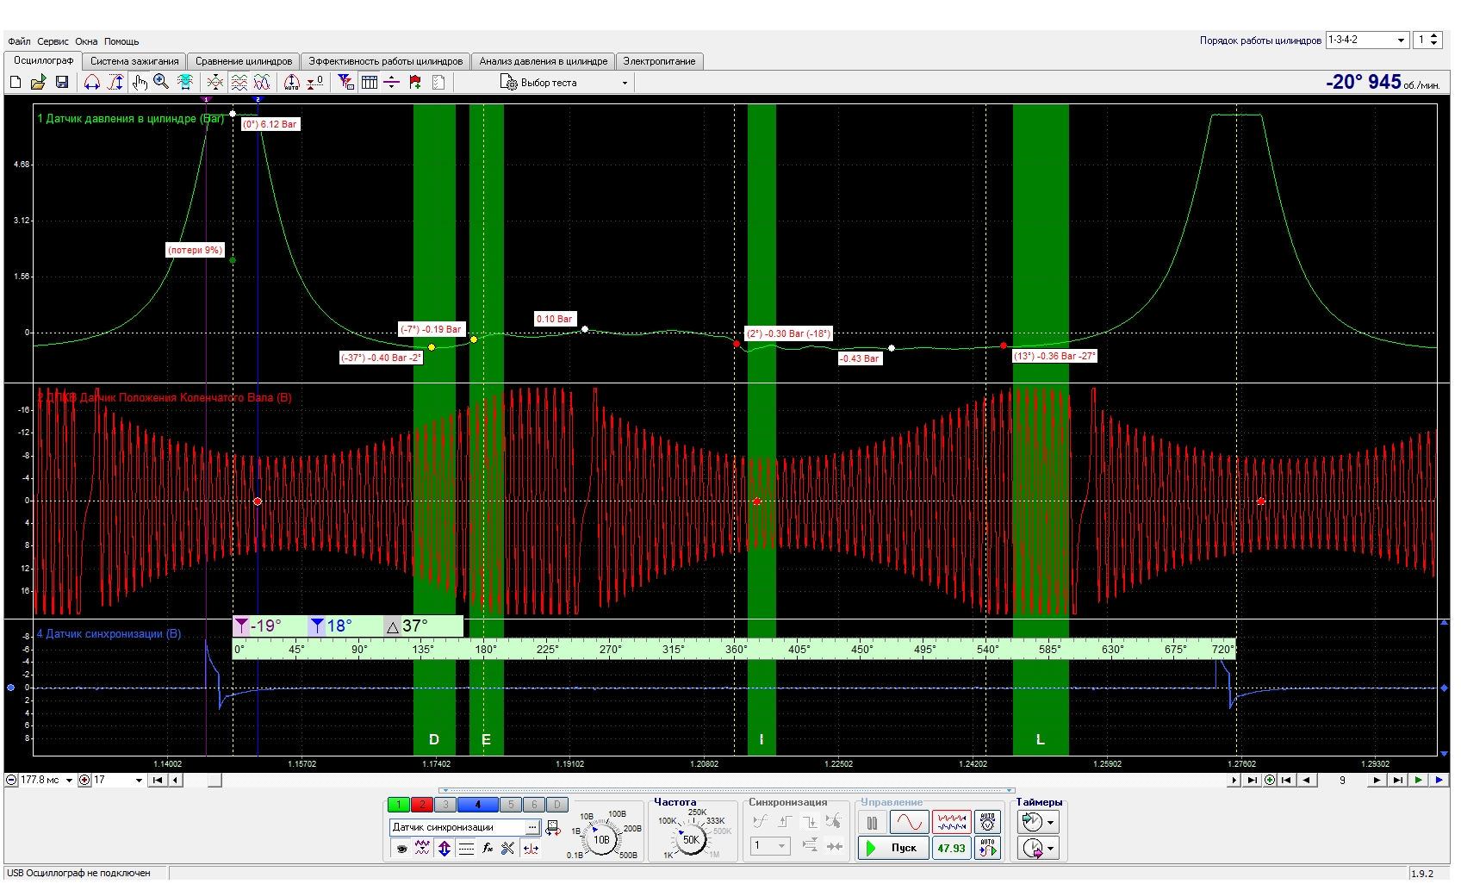Click the cyan fit-waveform icon
Image resolution: width=1461 pixels, height=884 pixels.
pyautogui.click(x=185, y=82)
